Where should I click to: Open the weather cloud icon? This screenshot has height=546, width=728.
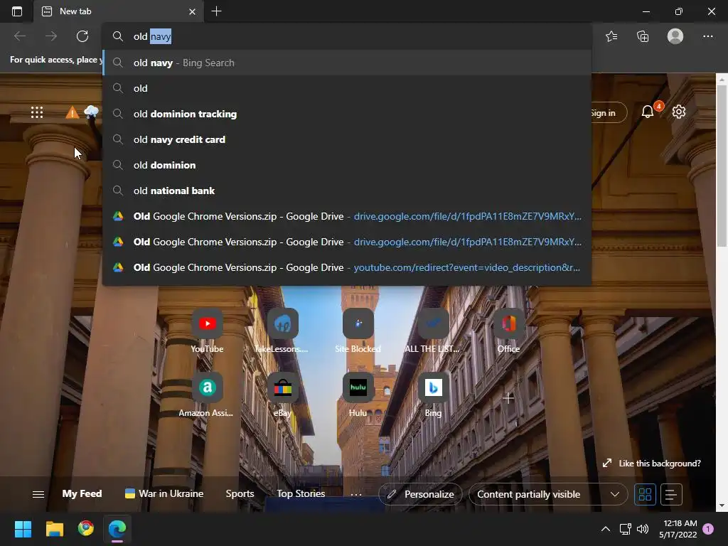(x=92, y=112)
